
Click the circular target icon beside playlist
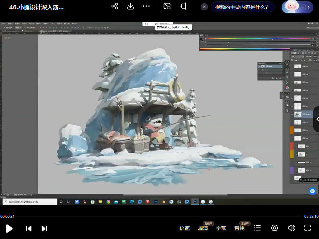[x=275, y=228]
